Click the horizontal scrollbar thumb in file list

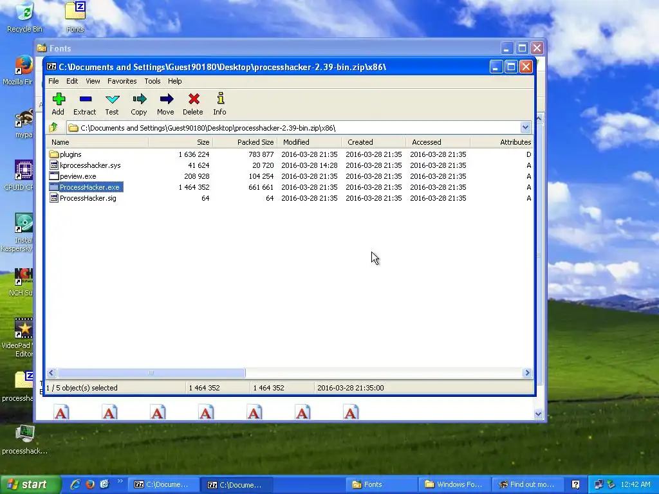click(x=151, y=372)
